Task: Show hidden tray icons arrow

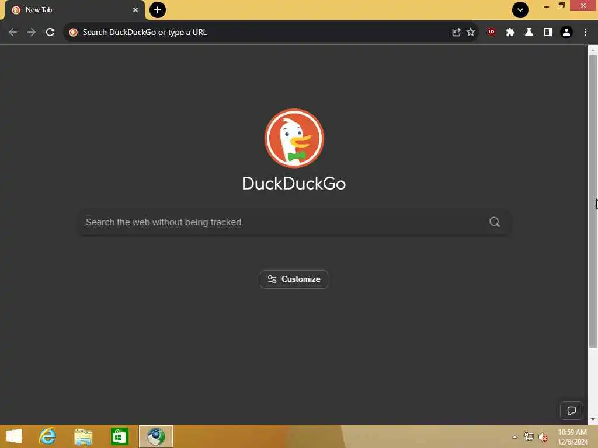Action: pyautogui.click(x=515, y=437)
